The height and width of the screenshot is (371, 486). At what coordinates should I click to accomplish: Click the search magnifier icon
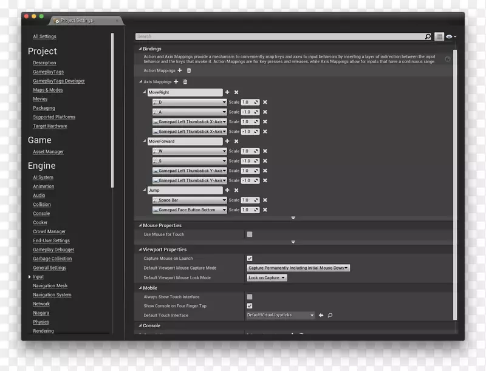coord(428,36)
